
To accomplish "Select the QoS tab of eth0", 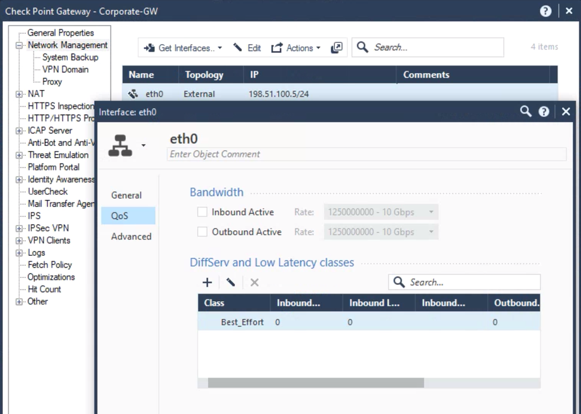I will (x=128, y=216).
